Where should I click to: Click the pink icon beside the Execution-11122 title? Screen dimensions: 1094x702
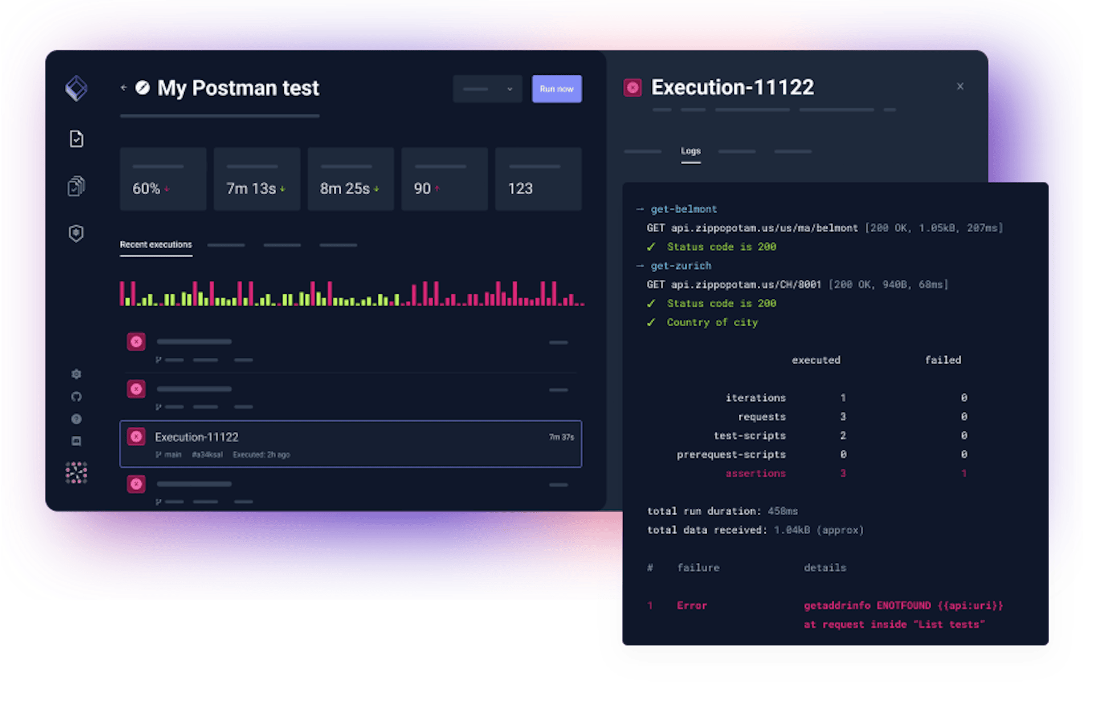click(632, 87)
